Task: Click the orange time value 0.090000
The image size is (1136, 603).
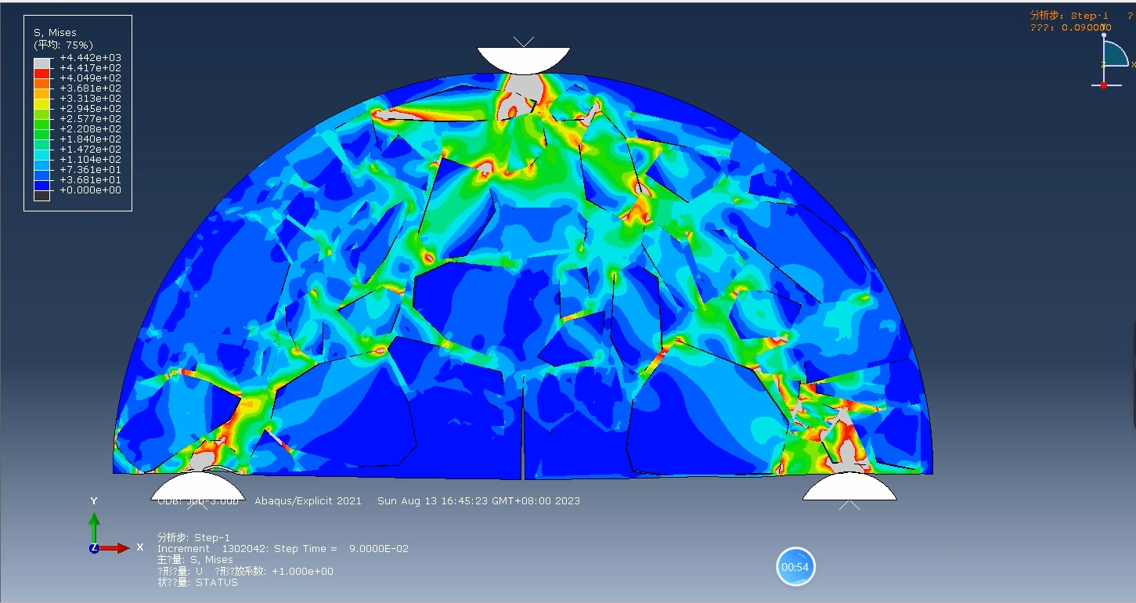Action: point(1086,27)
